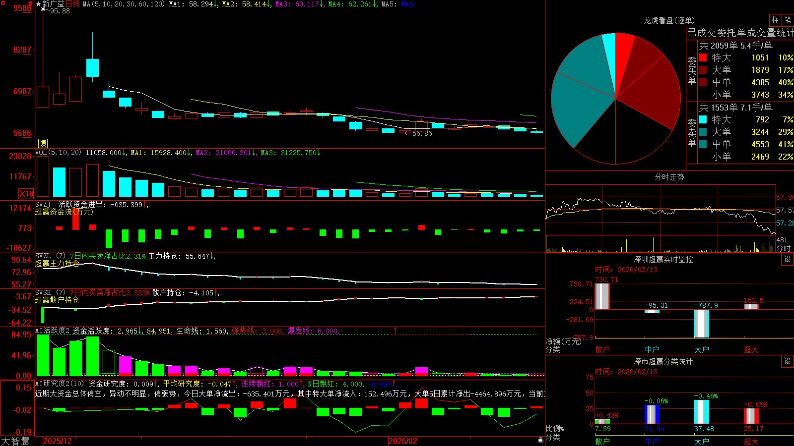
Task: Open settings 设 for 深圳超赢实时监控
Action: (788, 259)
